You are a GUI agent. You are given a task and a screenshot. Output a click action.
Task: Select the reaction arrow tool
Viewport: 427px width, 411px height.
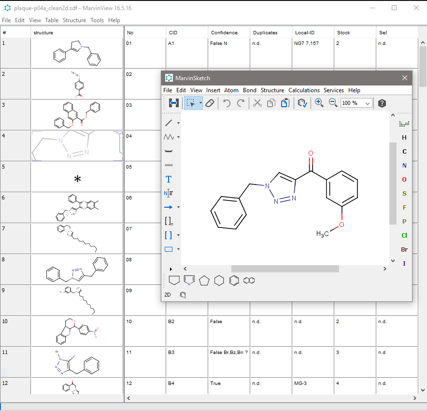[x=169, y=207]
